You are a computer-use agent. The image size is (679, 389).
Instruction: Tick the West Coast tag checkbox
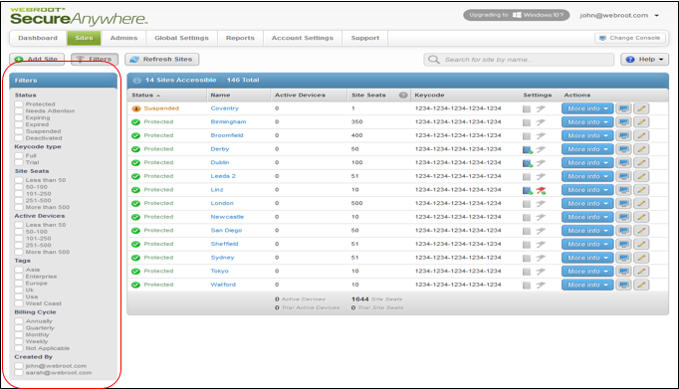19,303
